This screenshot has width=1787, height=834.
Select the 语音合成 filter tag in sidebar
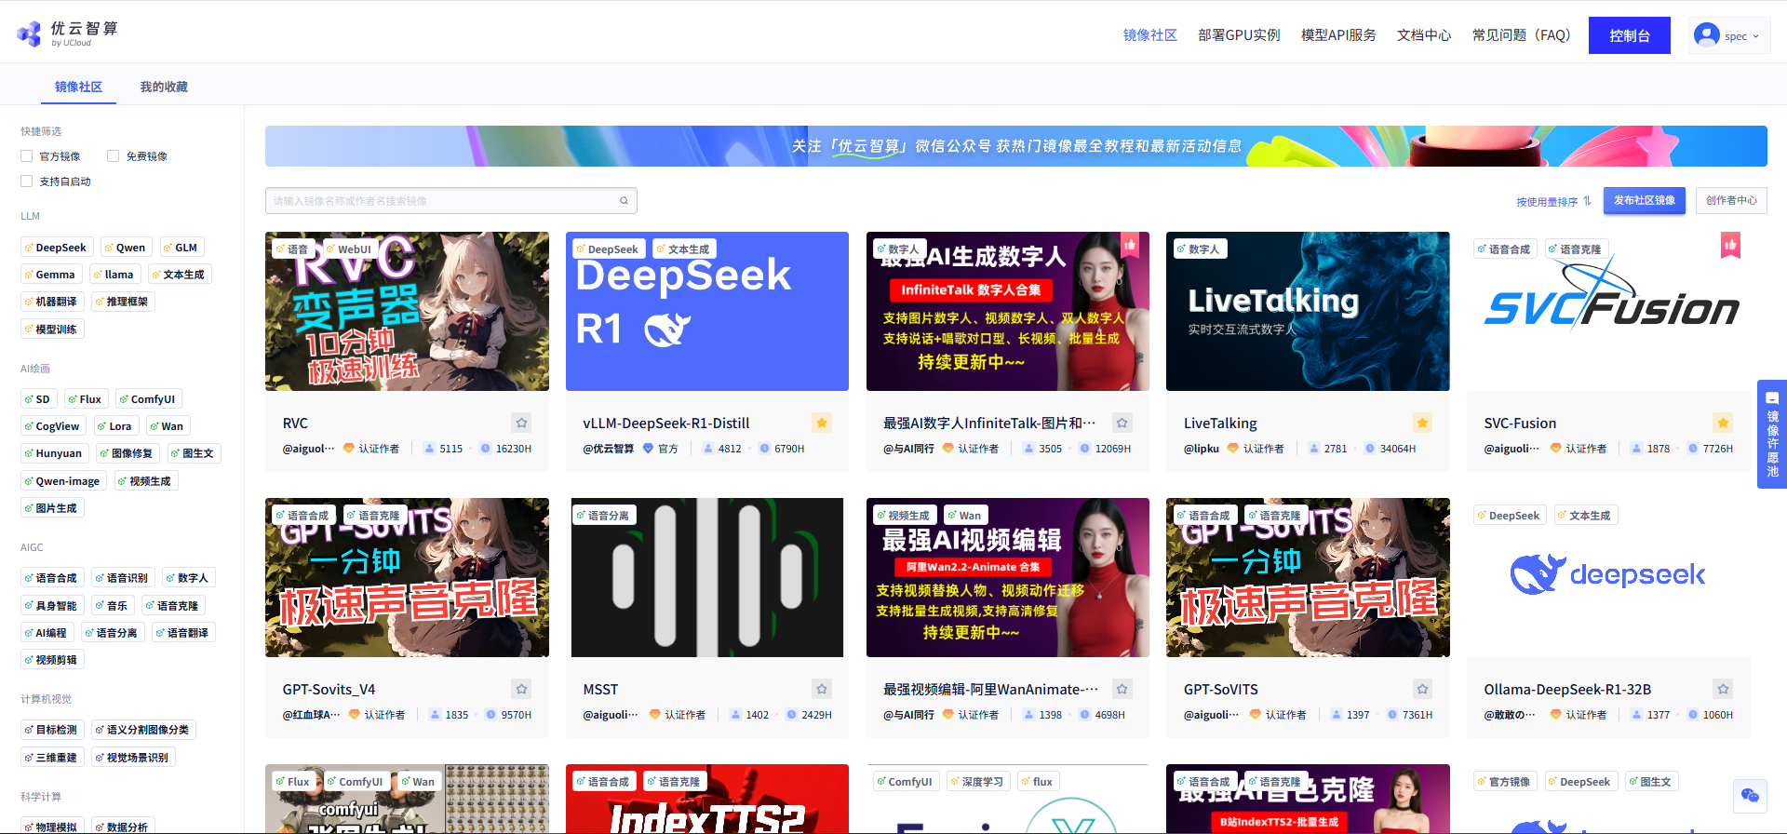tap(51, 578)
